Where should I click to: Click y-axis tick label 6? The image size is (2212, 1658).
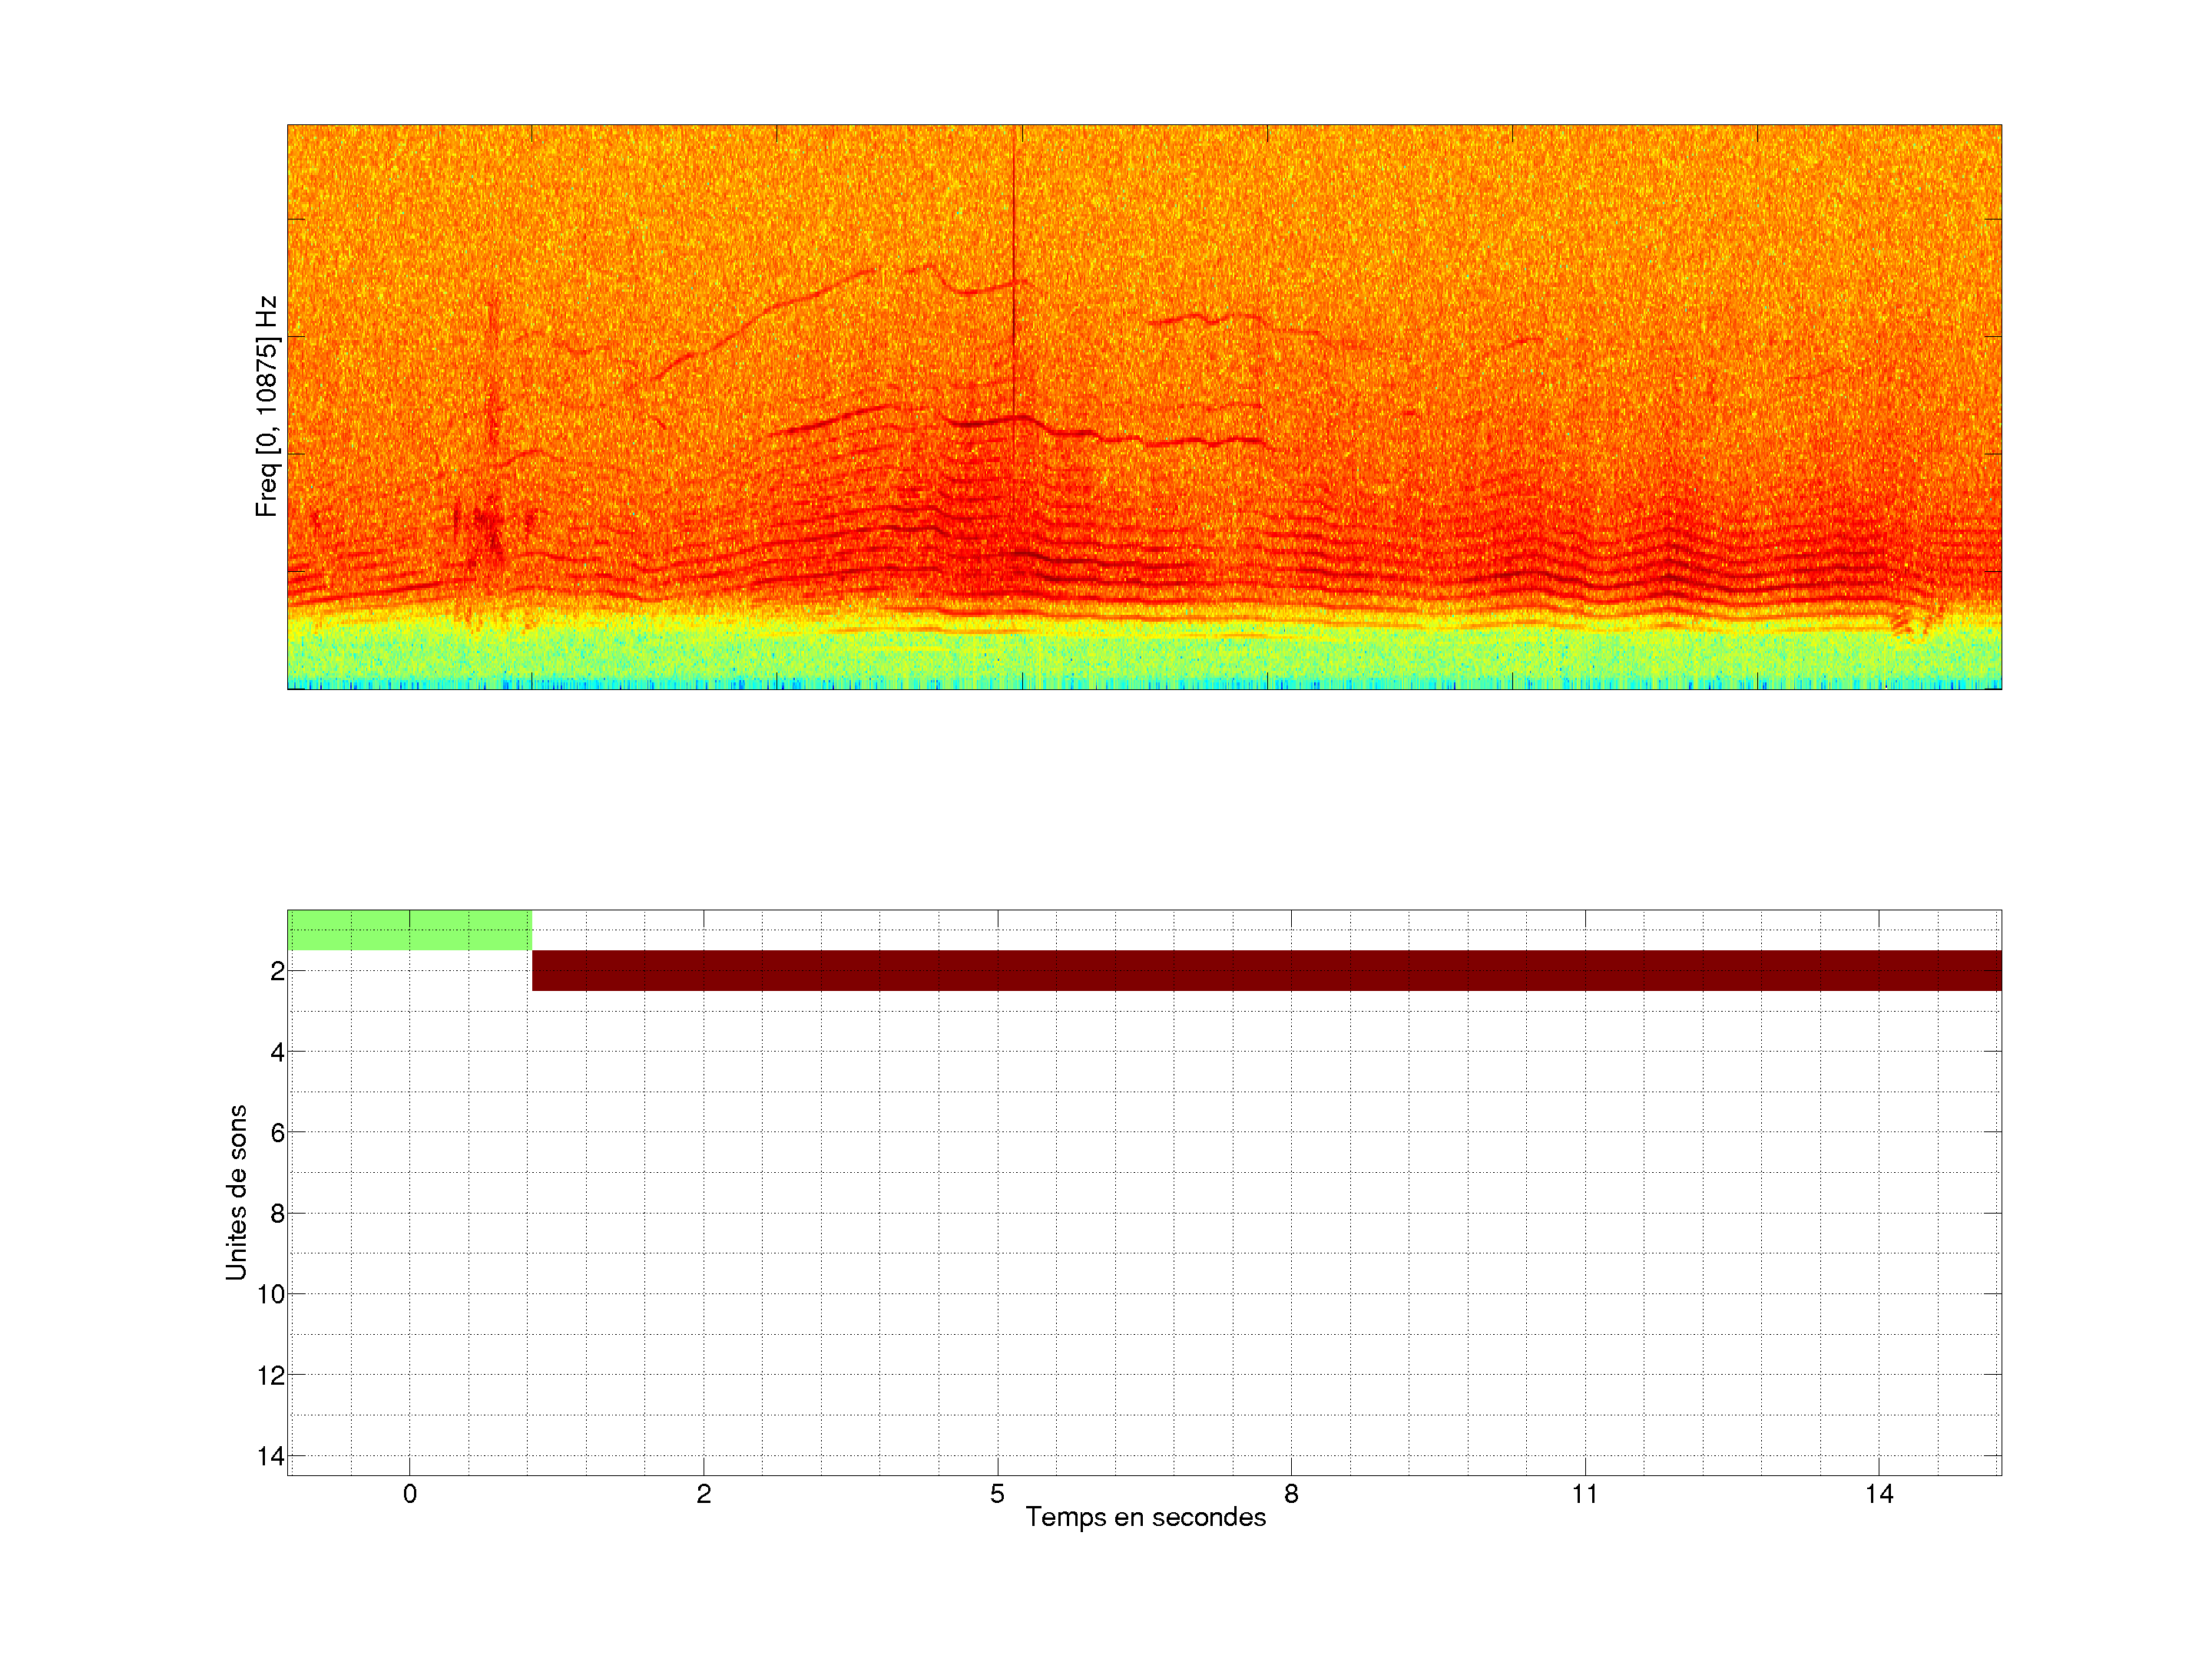click(277, 1132)
